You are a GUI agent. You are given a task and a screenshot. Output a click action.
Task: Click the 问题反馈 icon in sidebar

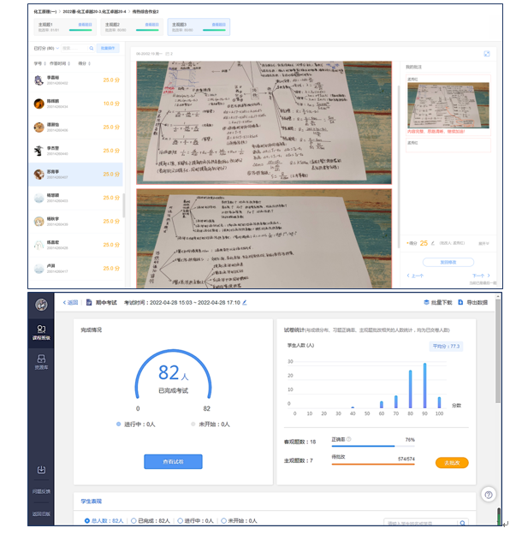[x=41, y=472]
